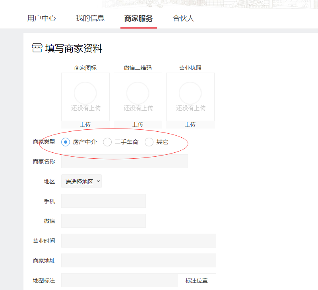Open the 请选择地区 region dropdown
Viewport: 318px width, 290px height.
(x=81, y=181)
